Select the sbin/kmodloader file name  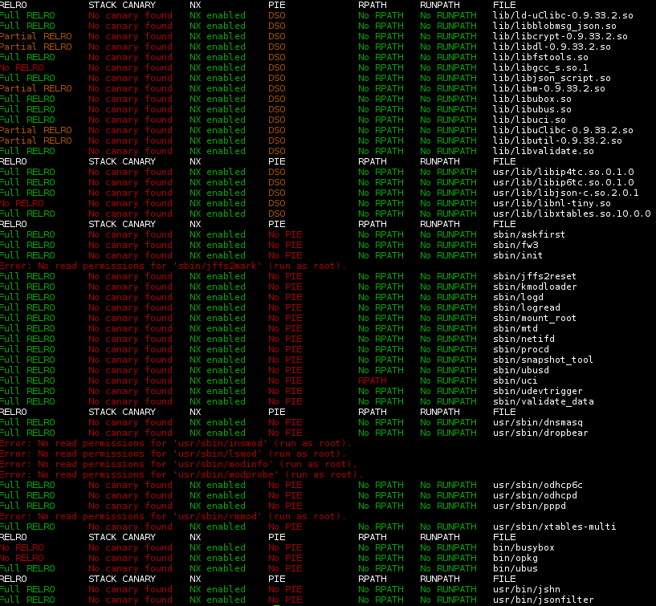(x=535, y=287)
